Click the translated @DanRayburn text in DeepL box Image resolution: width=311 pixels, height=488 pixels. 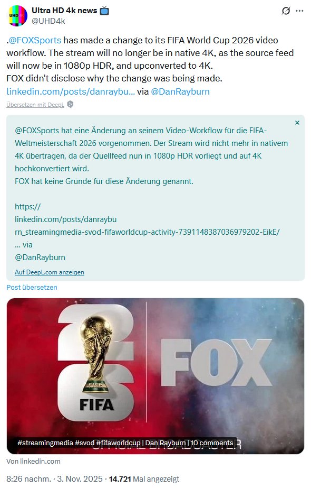pos(40,257)
